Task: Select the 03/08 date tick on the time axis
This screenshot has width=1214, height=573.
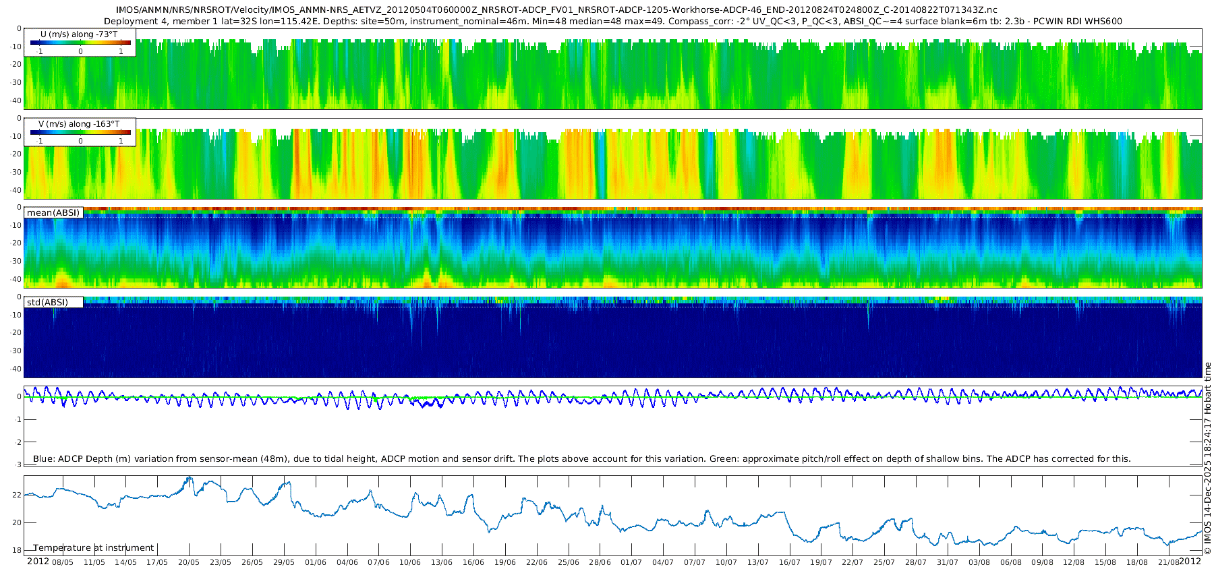Action: 979,562
